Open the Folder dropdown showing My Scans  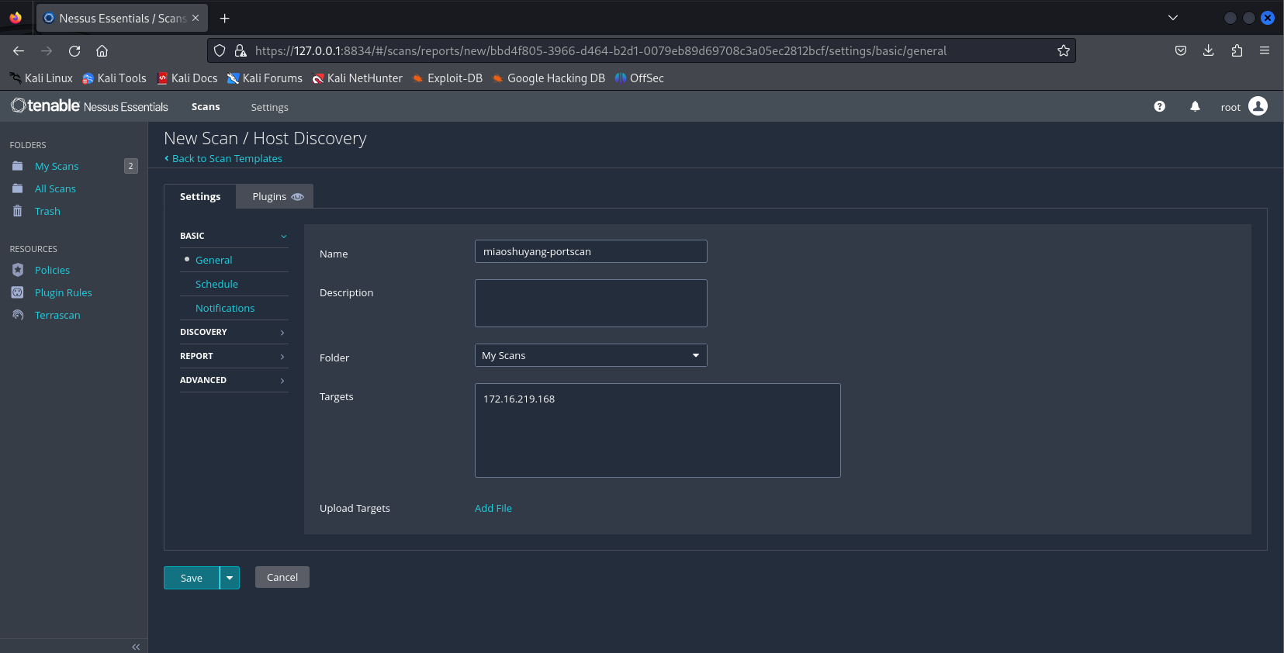pos(590,355)
